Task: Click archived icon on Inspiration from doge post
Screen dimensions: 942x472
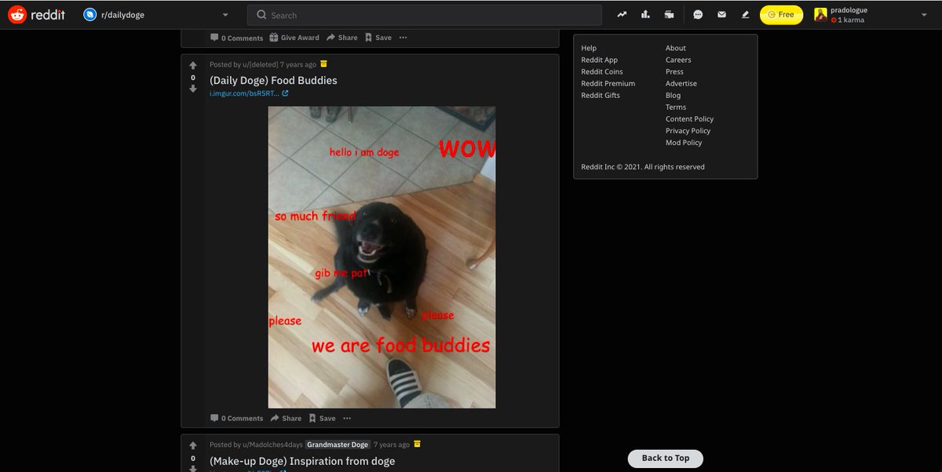Action: coord(418,444)
